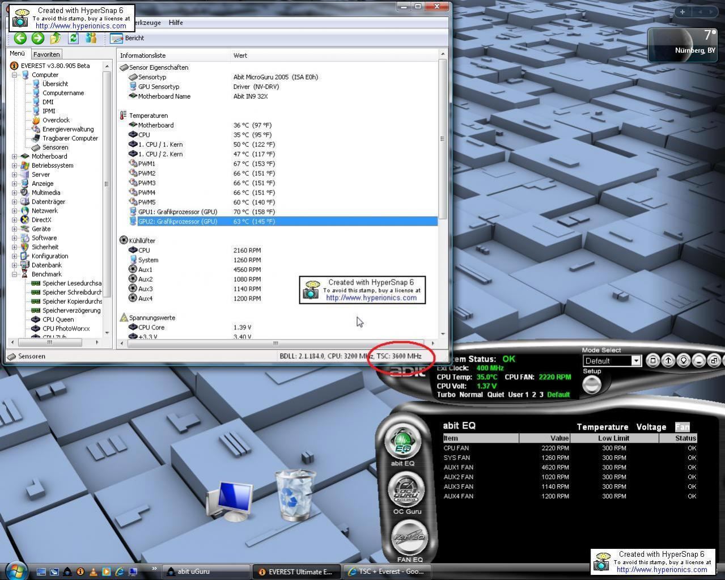Click the green Back arrow in EVEREST toolbar
This screenshot has height=580, width=725.
(20, 38)
